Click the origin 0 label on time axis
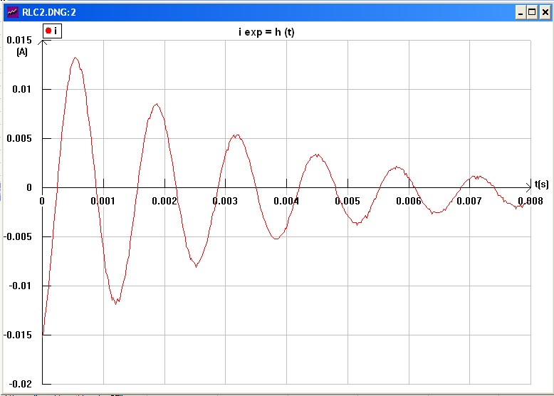The width and height of the screenshot is (554, 396). pyautogui.click(x=42, y=201)
